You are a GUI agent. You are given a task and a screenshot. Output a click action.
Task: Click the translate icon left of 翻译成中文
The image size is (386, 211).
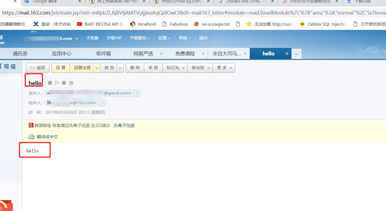[31, 137]
